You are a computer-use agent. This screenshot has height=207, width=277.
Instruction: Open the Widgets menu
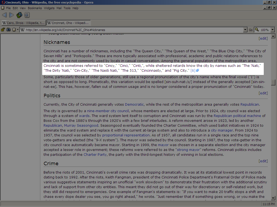[x=49, y=8]
